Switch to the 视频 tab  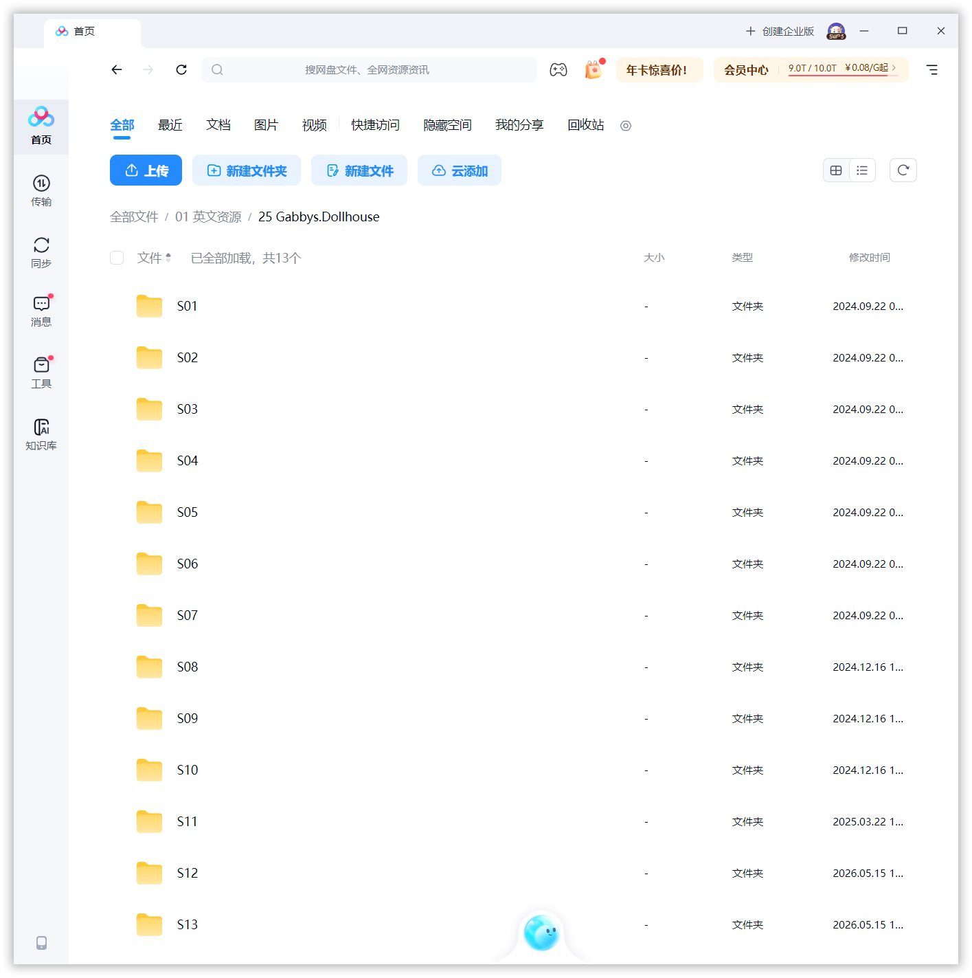pos(315,125)
